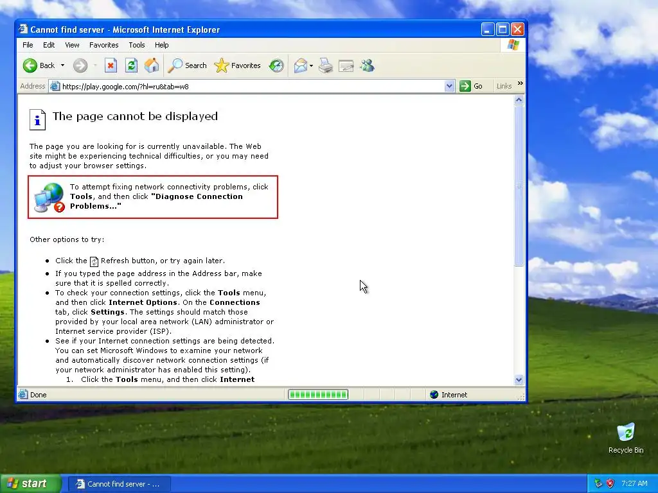This screenshot has height=493, width=658.
Task: Click the bold 'Internet Options' text
Action: click(x=143, y=302)
